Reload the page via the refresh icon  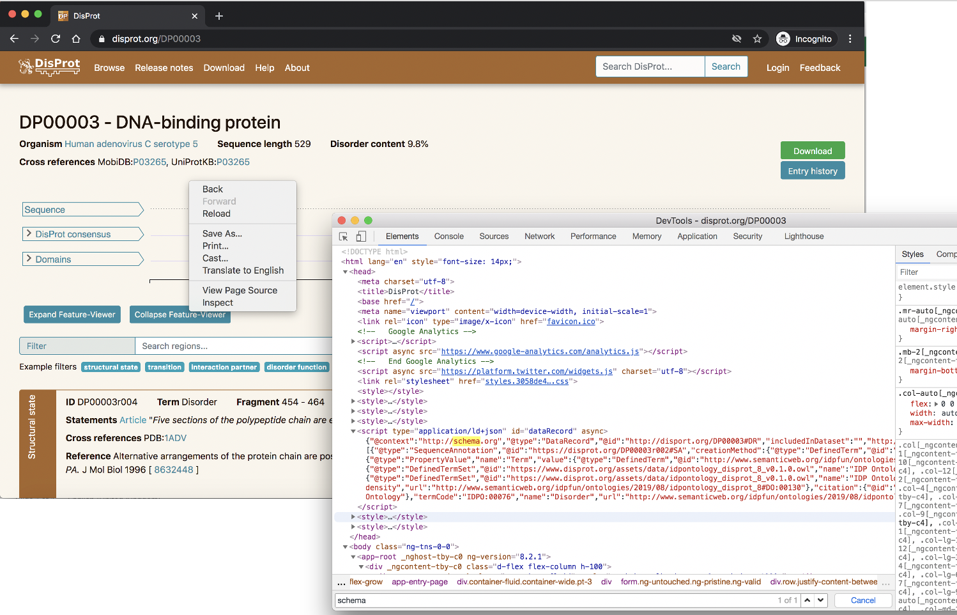pos(55,38)
